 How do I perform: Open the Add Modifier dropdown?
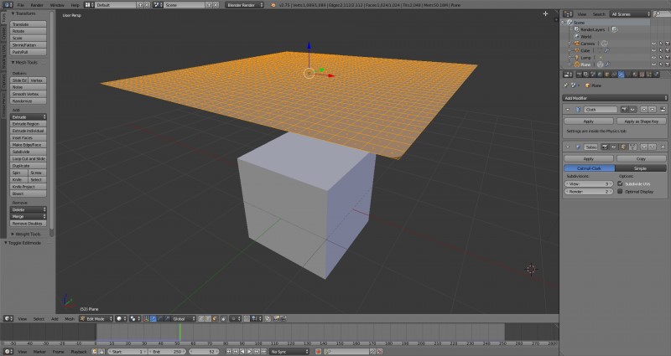pos(615,98)
